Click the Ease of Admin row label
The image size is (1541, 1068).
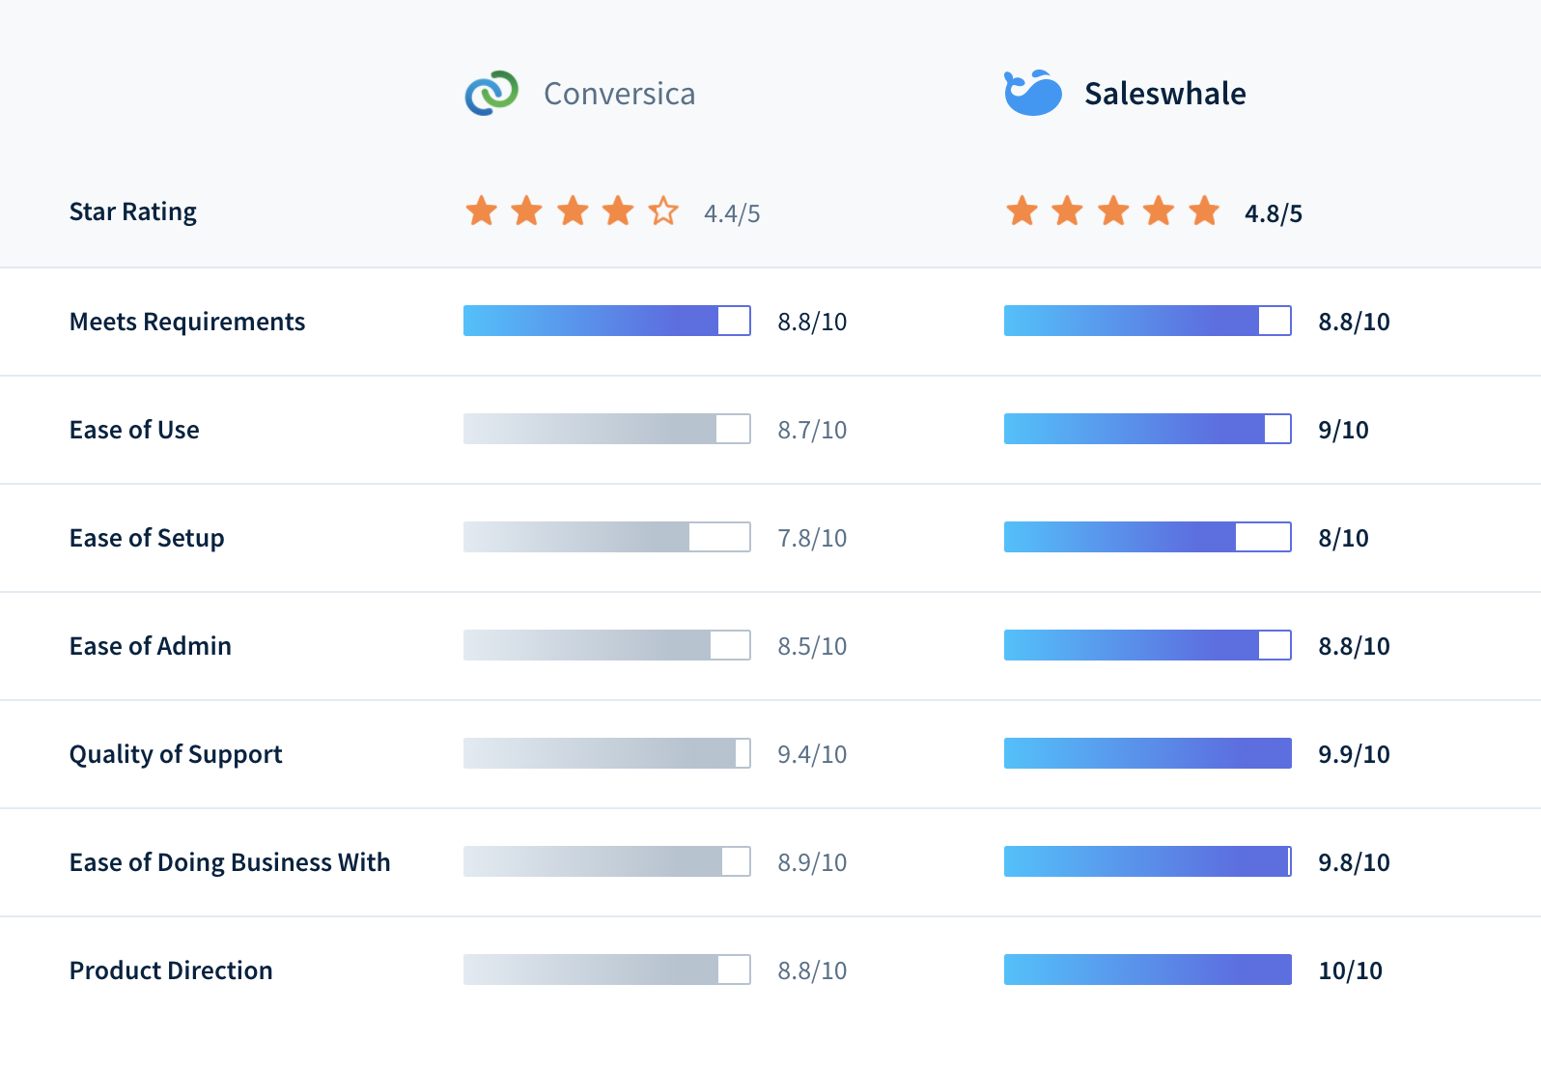(151, 646)
